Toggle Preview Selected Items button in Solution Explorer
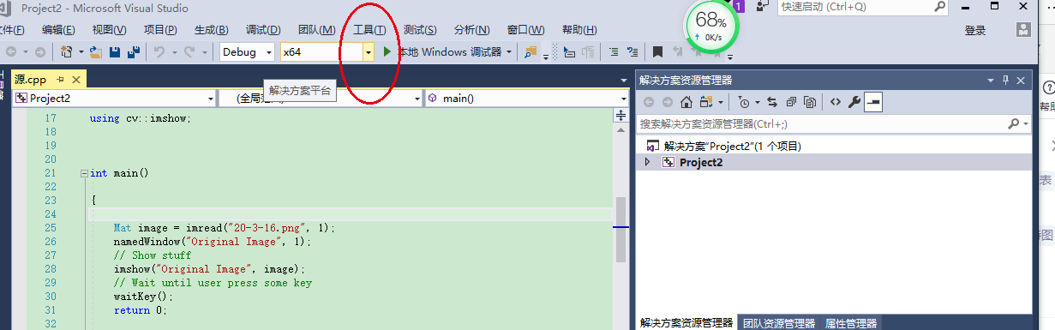Image resolution: width=1055 pixels, height=330 pixels. pyautogui.click(x=873, y=102)
